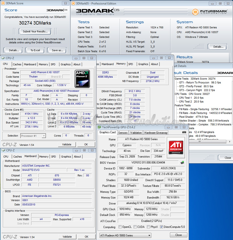Select the Pixel Shader result row
This screenshot has width=233, height=240.
tap(194, 117)
